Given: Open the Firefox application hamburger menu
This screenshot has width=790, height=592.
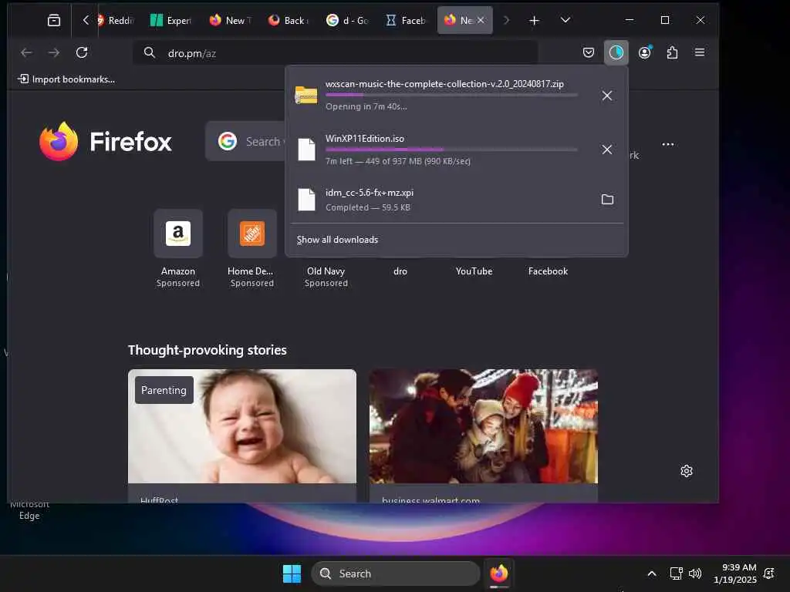Looking at the screenshot, I should (700, 52).
